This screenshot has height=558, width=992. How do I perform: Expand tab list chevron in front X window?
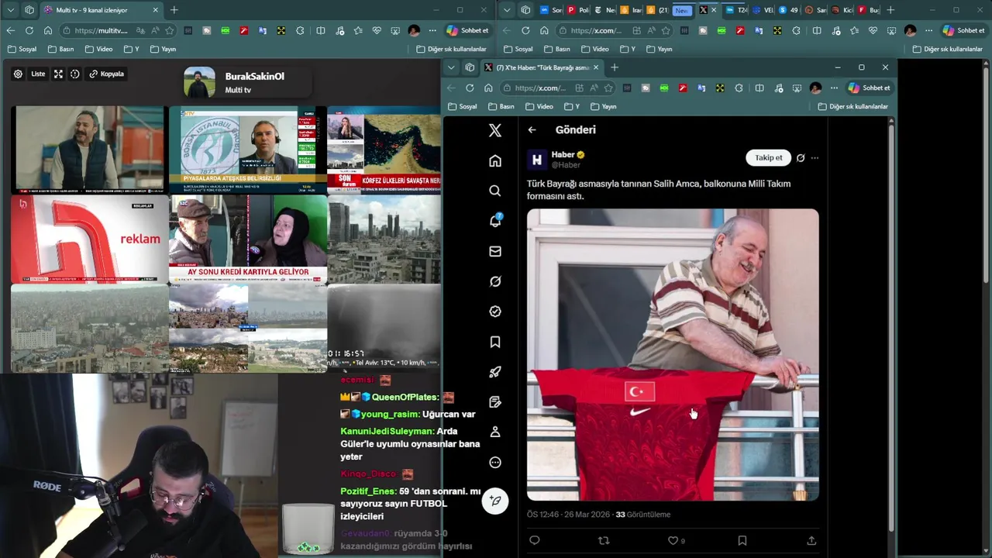tap(451, 67)
